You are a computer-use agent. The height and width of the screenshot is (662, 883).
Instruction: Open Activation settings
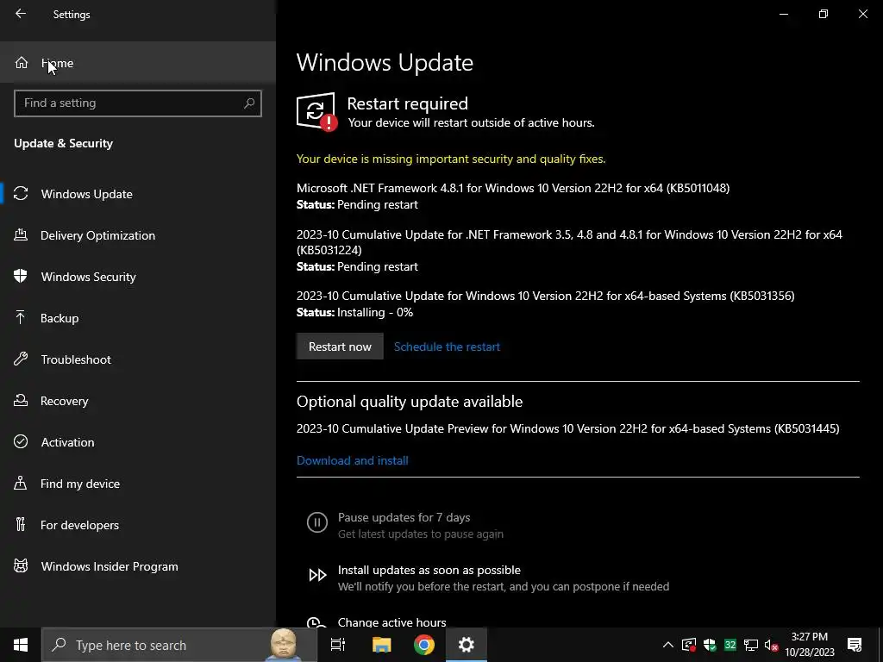coord(138,442)
